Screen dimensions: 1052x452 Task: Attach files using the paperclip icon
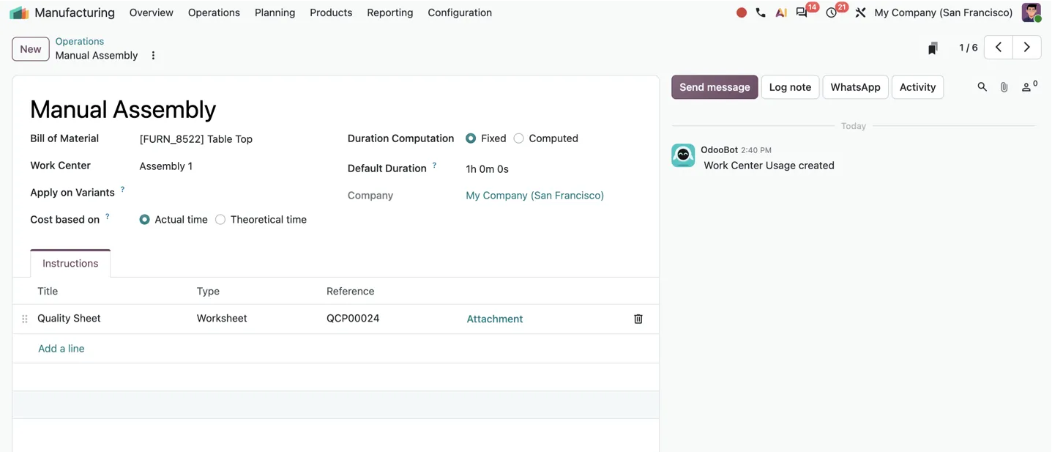click(1004, 87)
